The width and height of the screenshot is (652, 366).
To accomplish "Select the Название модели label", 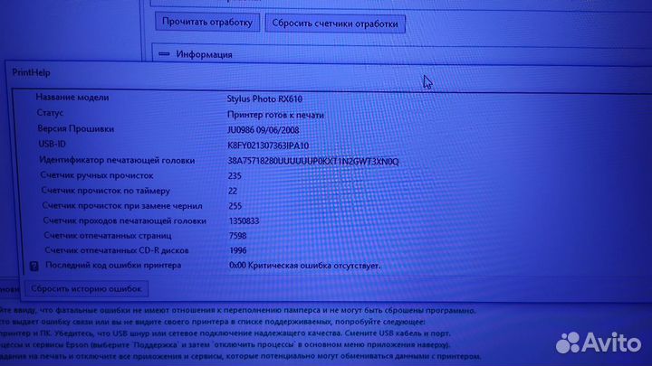I will (72, 97).
